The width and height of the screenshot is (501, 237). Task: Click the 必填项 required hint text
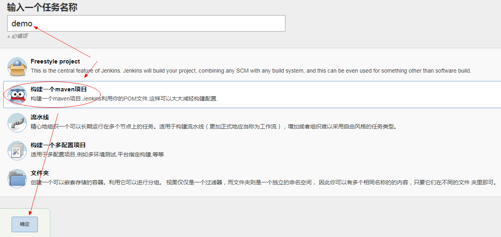point(18,36)
